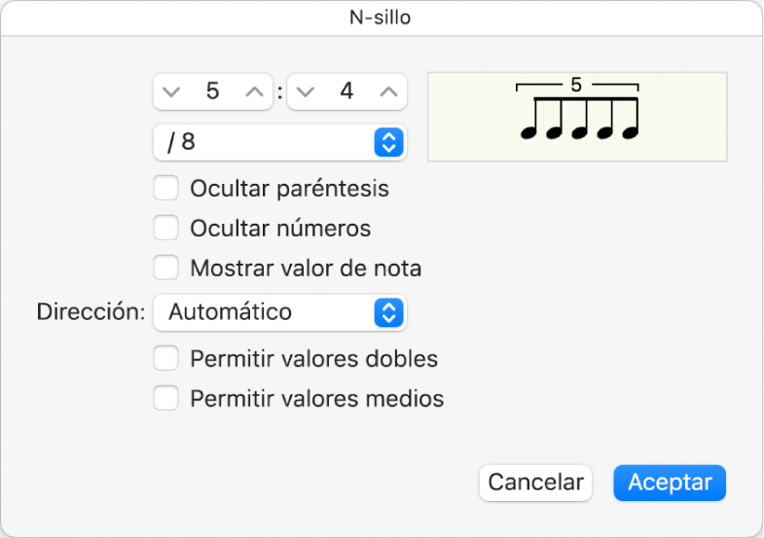Confirm with the Aceptar button
The image size is (764, 538).
(670, 483)
